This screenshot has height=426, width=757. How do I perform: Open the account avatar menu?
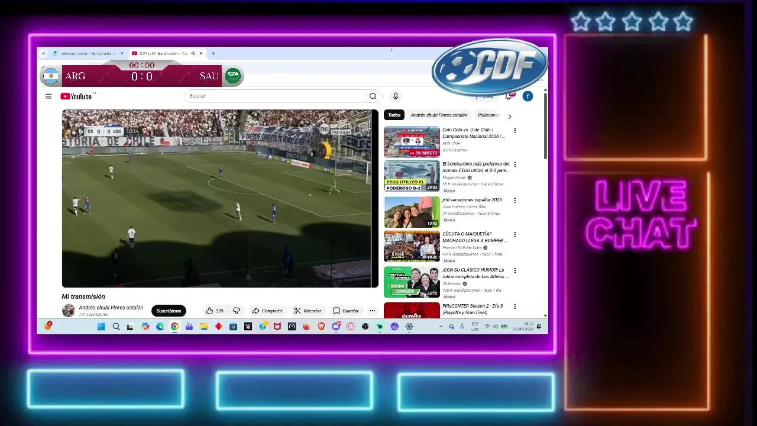pos(528,96)
